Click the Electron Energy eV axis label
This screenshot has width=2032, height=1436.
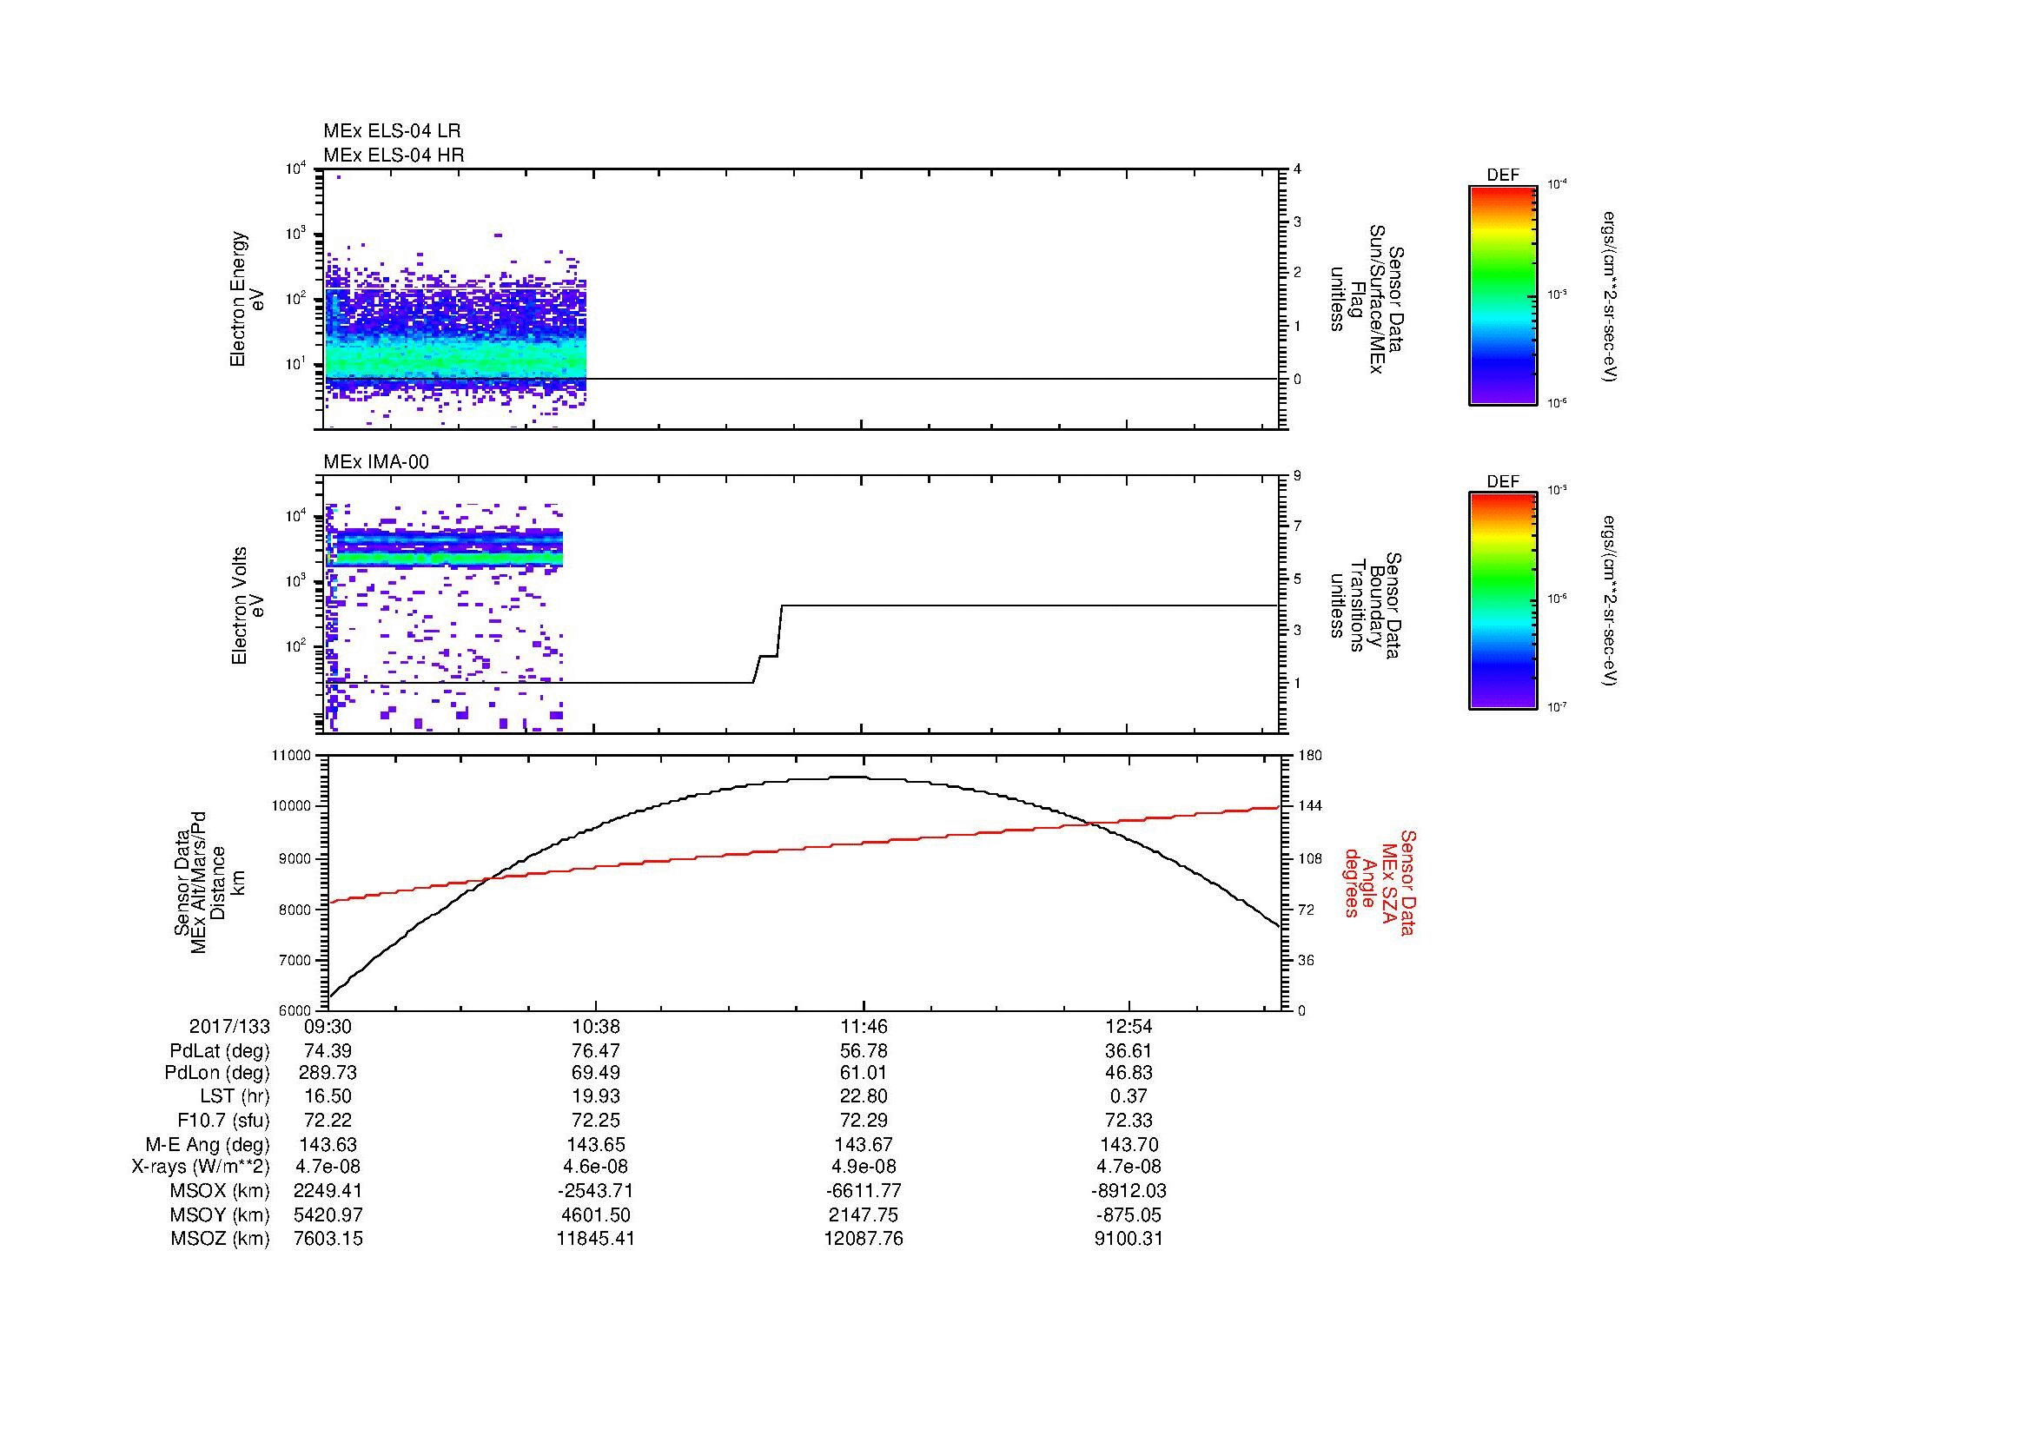247,299
